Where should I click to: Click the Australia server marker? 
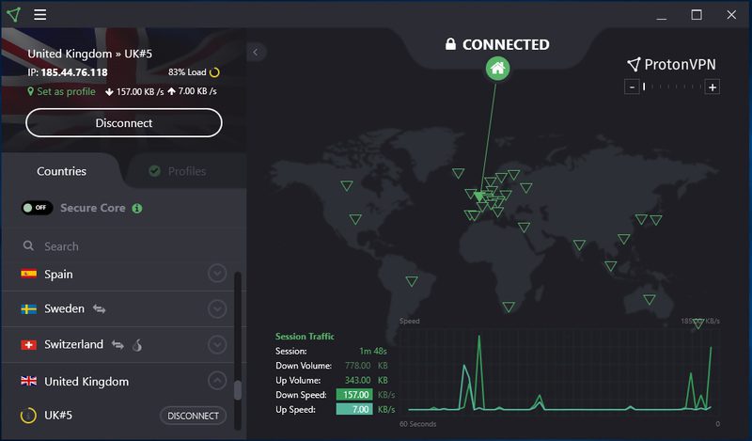click(x=650, y=299)
